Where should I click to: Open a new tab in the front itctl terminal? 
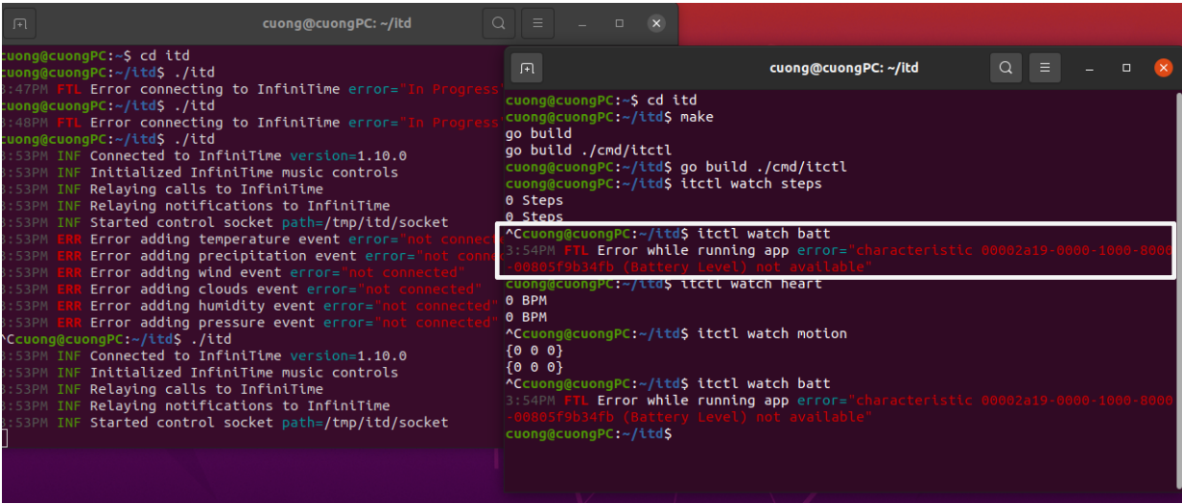click(527, 68)
